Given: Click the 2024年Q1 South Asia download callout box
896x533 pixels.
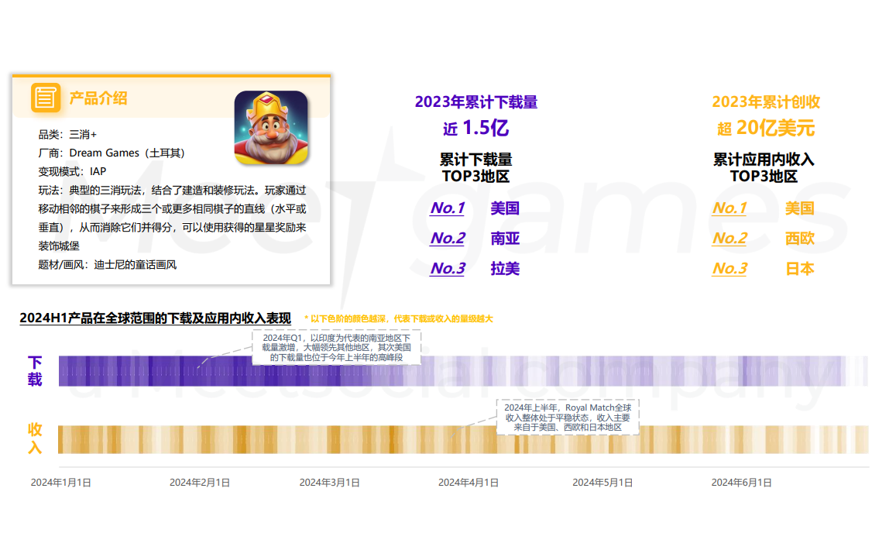Looking at the screenshot, I should coord(336,348).
